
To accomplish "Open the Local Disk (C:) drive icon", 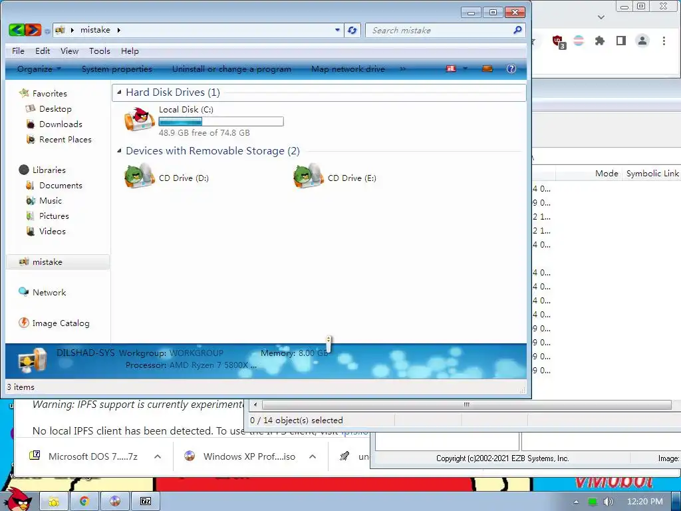I will coord(140,120).
